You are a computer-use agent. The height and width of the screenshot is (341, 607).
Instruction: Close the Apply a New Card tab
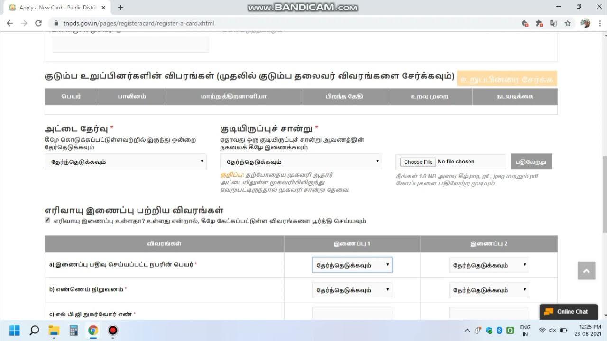click(x=103, y=8)
